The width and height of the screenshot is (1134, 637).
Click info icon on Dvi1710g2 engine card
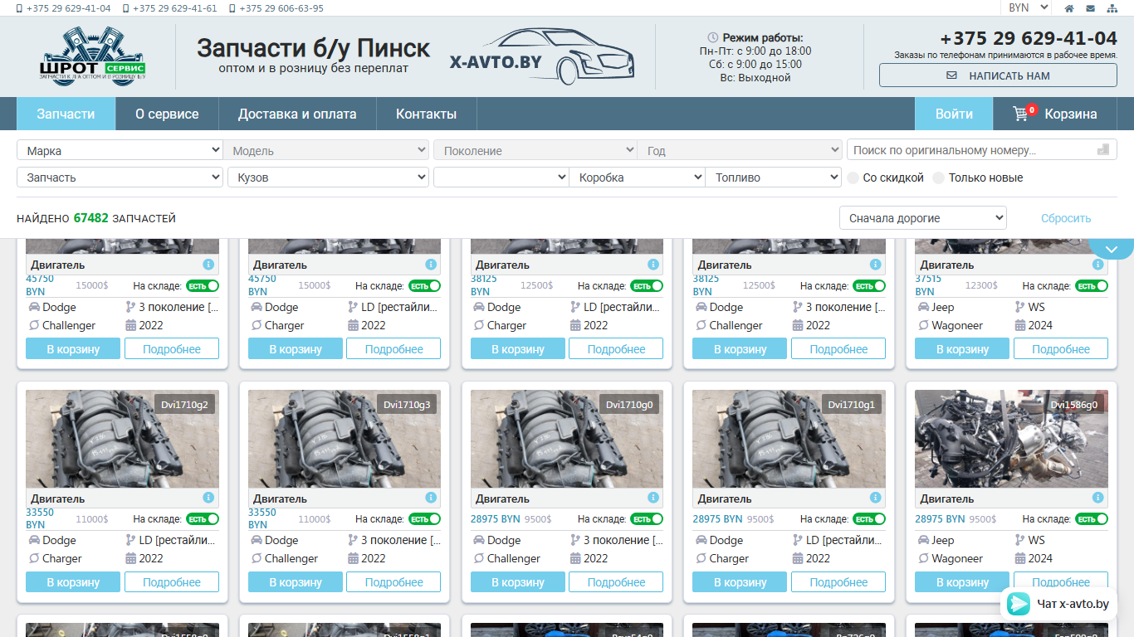(208, 498)
